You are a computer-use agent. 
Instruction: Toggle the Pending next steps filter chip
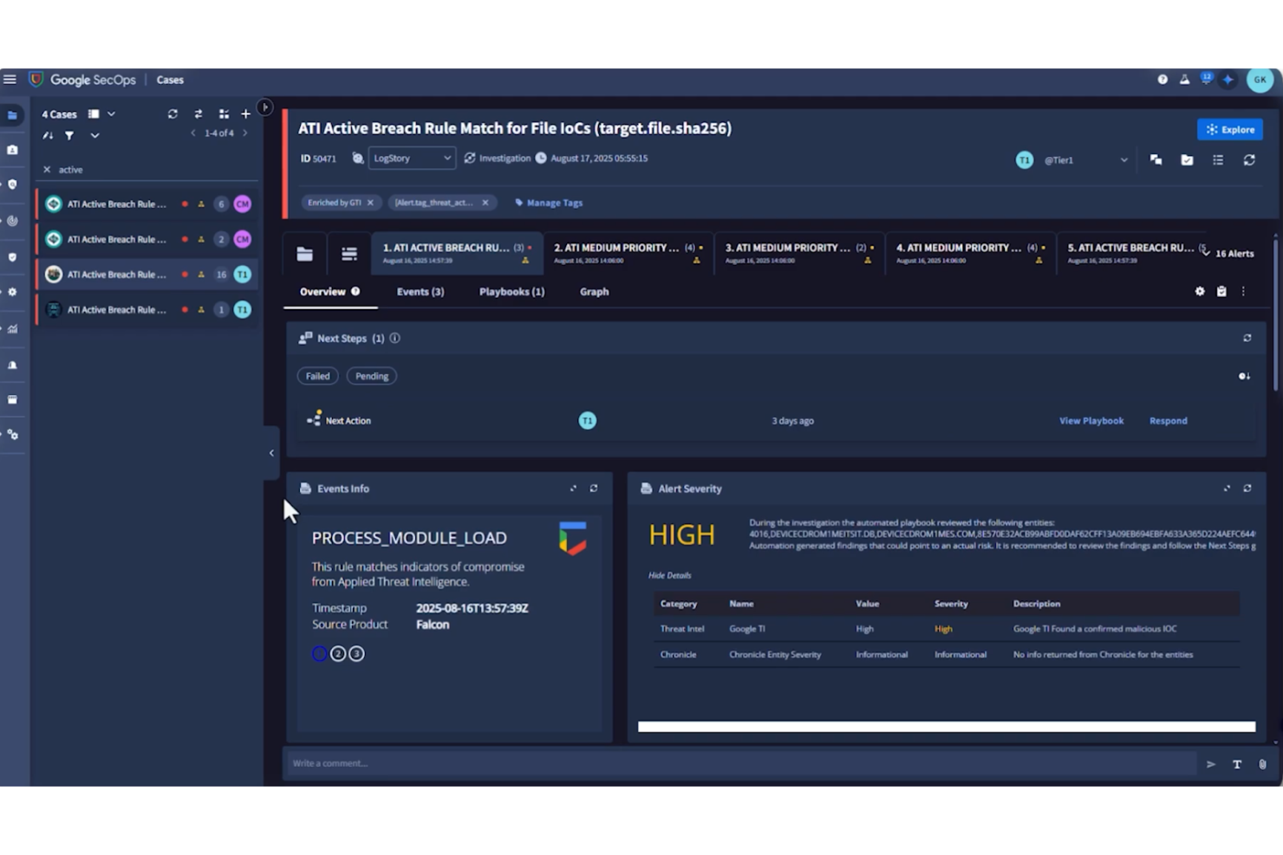click(371, 376)
